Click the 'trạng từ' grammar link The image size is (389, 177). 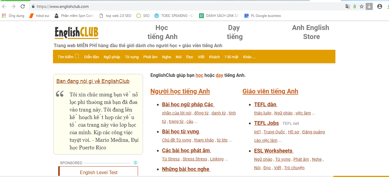click(x=176, y=121)
